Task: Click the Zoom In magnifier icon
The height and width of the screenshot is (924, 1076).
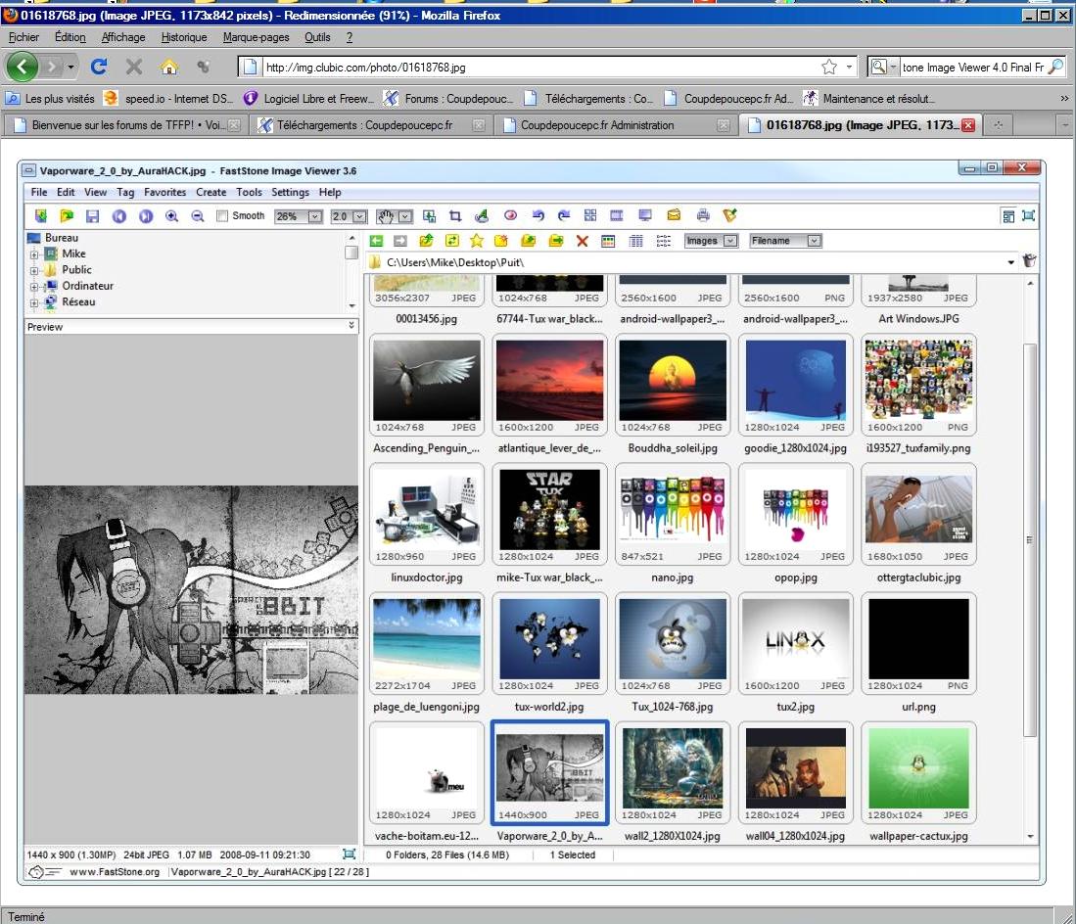Action: [171, 216]
